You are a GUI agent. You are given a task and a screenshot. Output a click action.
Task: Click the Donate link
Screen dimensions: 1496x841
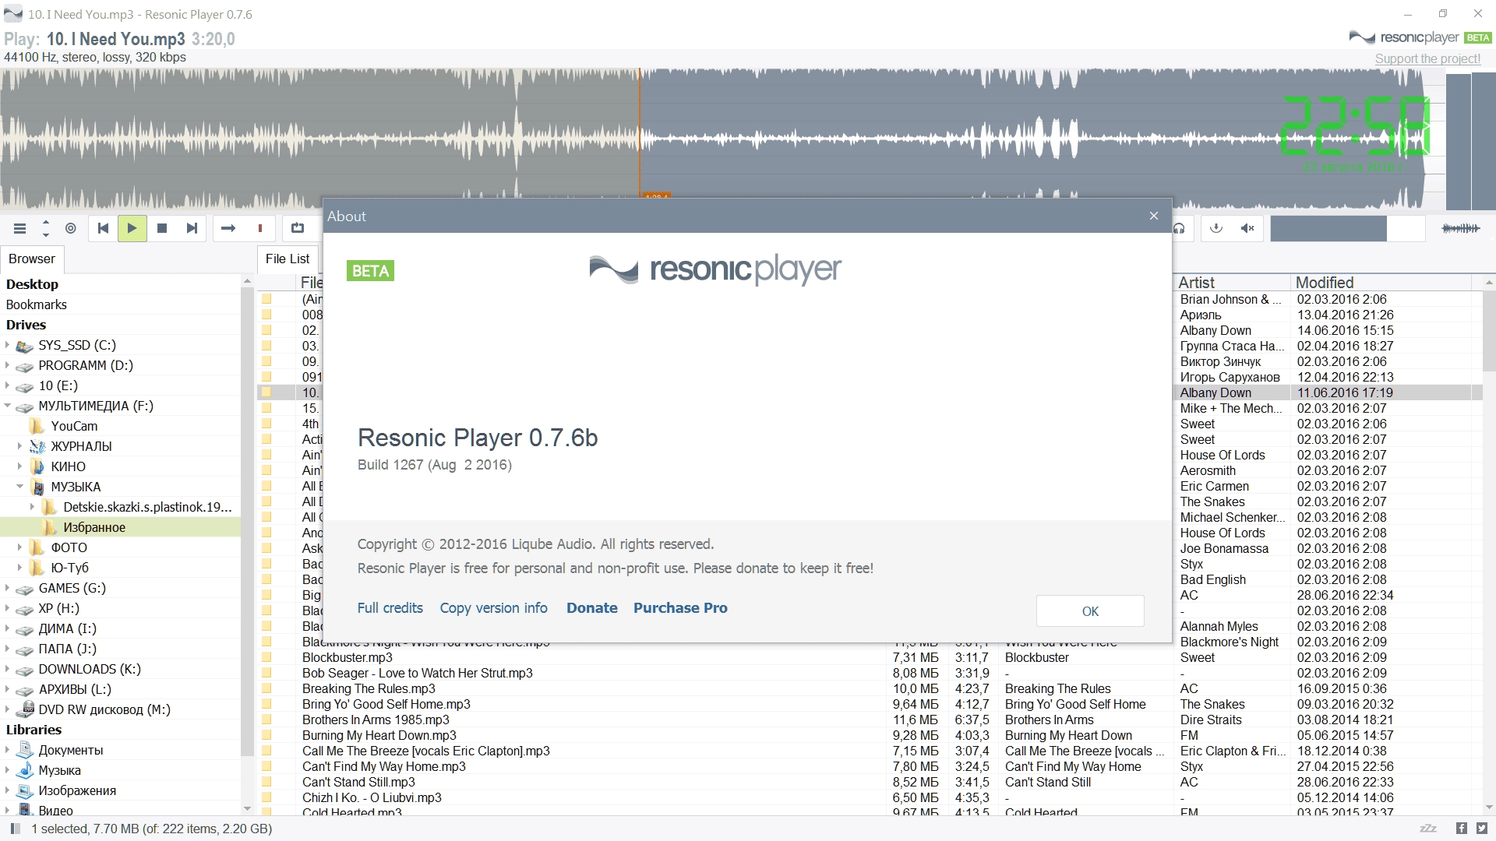click(592, 608)
